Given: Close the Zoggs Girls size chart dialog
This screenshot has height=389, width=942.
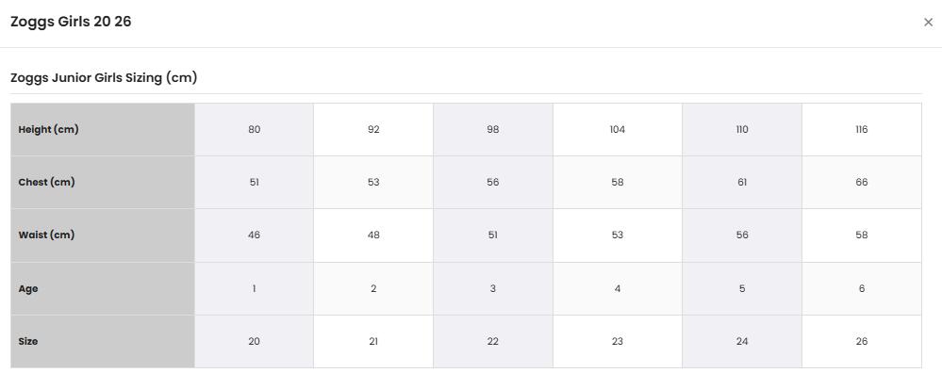Looking at the screenshot, I should pyautogui.click(x=928, y=23).
